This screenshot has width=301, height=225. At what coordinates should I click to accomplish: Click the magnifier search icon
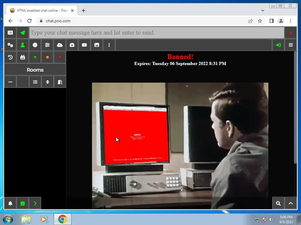coord(278,203)
